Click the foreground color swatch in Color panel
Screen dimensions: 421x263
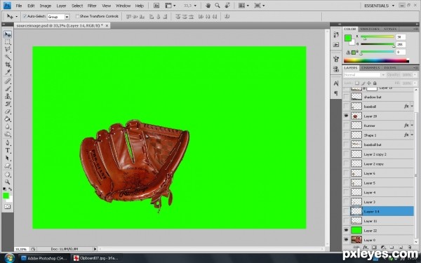coord(348,38)
